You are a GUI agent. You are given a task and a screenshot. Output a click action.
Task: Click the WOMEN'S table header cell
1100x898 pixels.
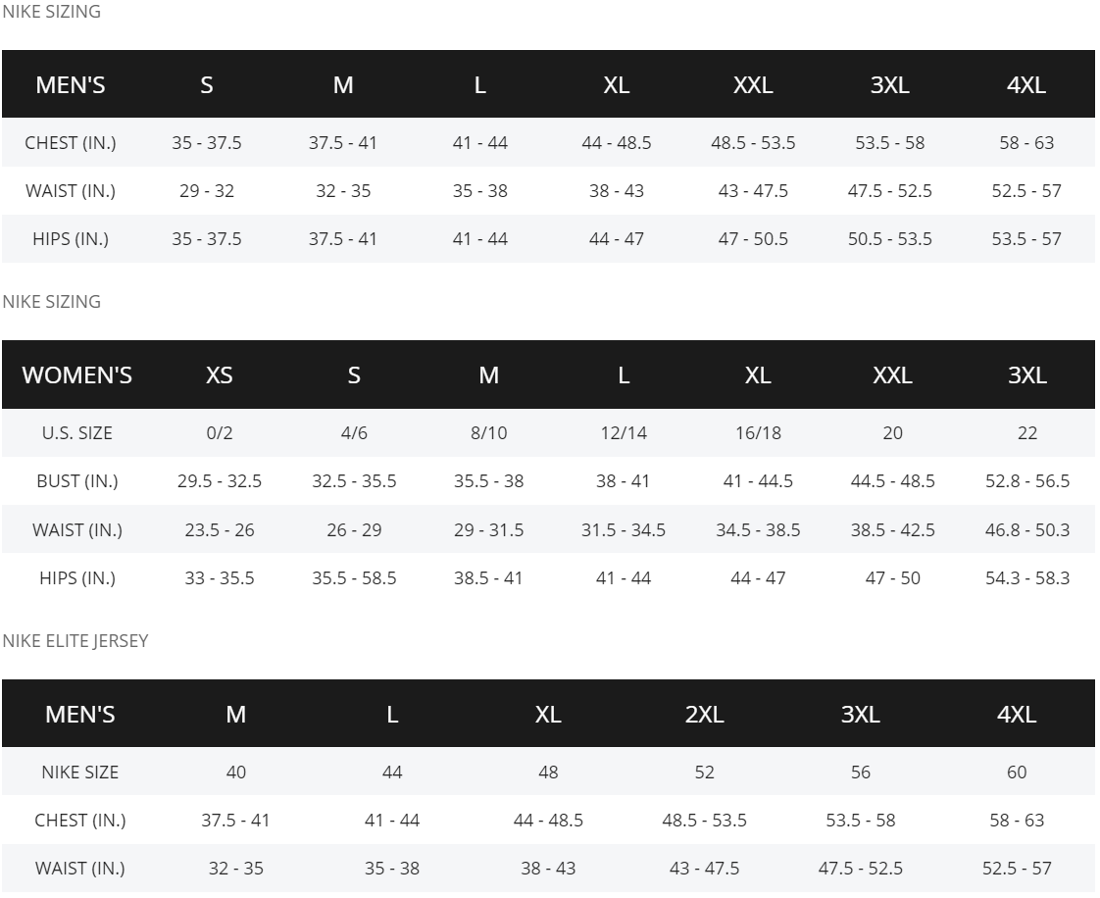tap(76, 375)
